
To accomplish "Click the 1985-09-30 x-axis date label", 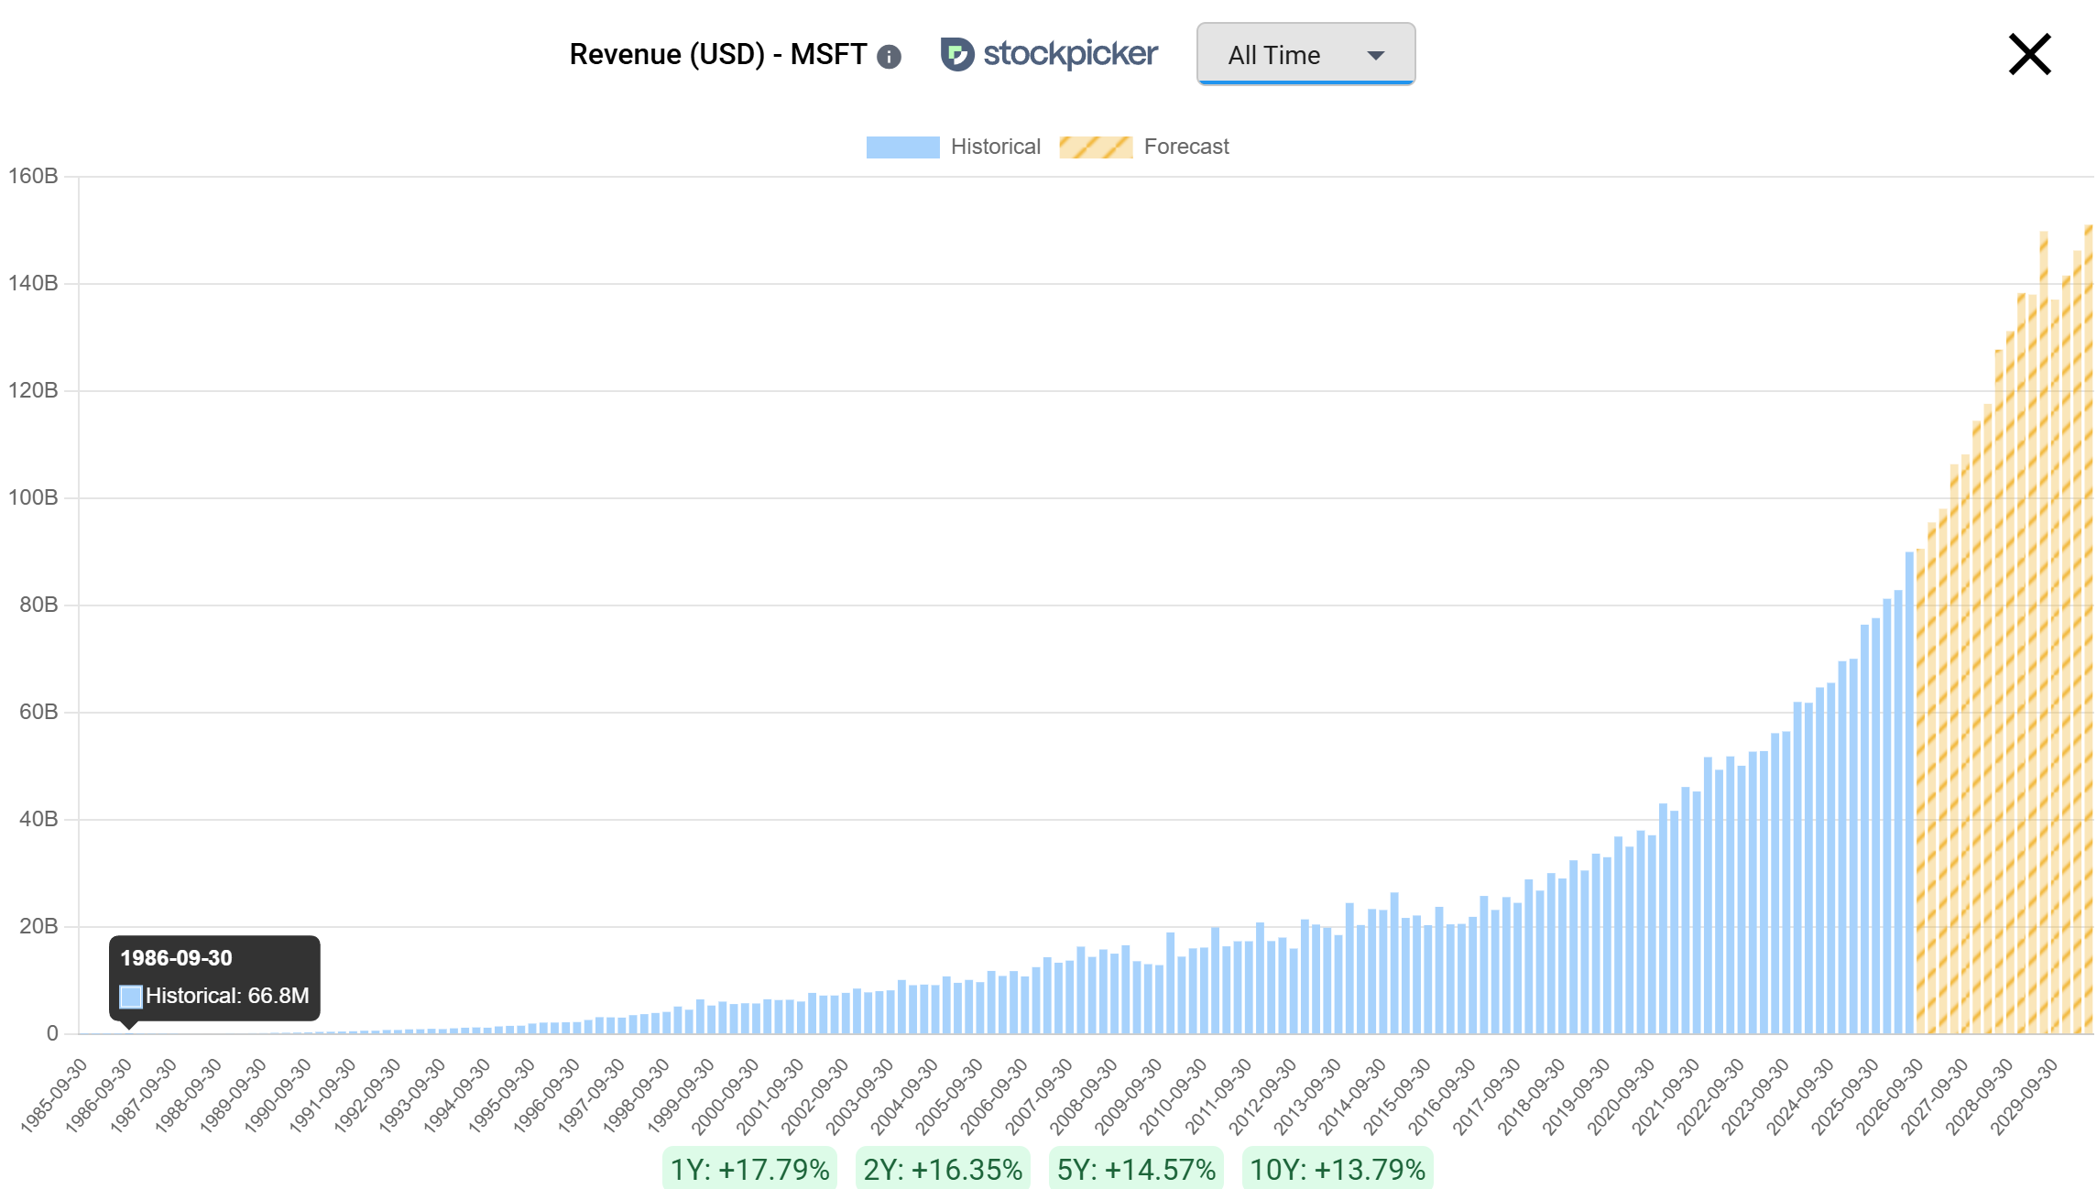I will (x=54, y=1096).
